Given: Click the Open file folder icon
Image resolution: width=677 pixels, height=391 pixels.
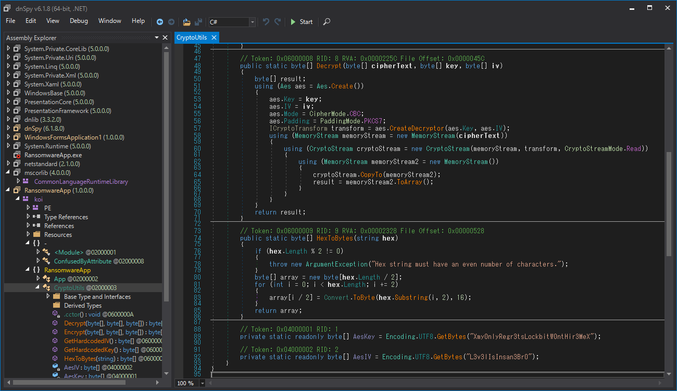Looking at the screenshot, I should click(x=186, y=22).
